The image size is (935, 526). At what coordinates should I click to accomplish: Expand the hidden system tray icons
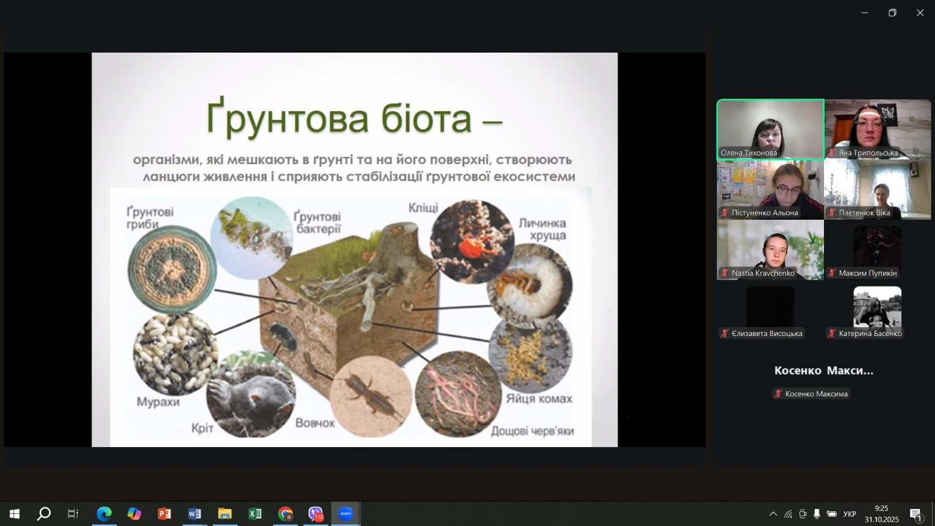[773, 514]
